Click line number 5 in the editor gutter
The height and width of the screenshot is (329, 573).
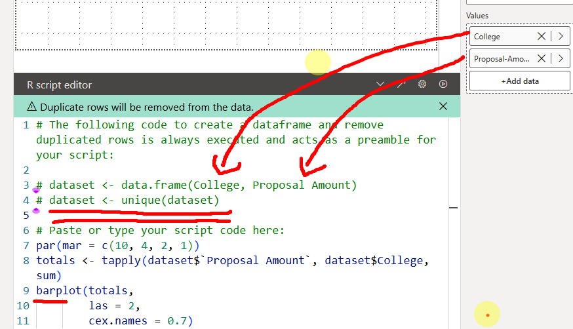coord(26,216)
